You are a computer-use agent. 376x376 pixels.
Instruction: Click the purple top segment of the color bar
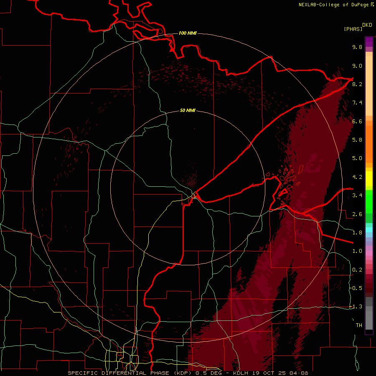pyautogui.click(x=369, y=42)
